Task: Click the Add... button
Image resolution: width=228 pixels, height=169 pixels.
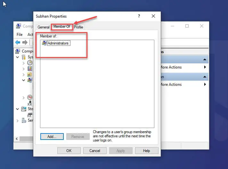Action: tap(52, 137)
